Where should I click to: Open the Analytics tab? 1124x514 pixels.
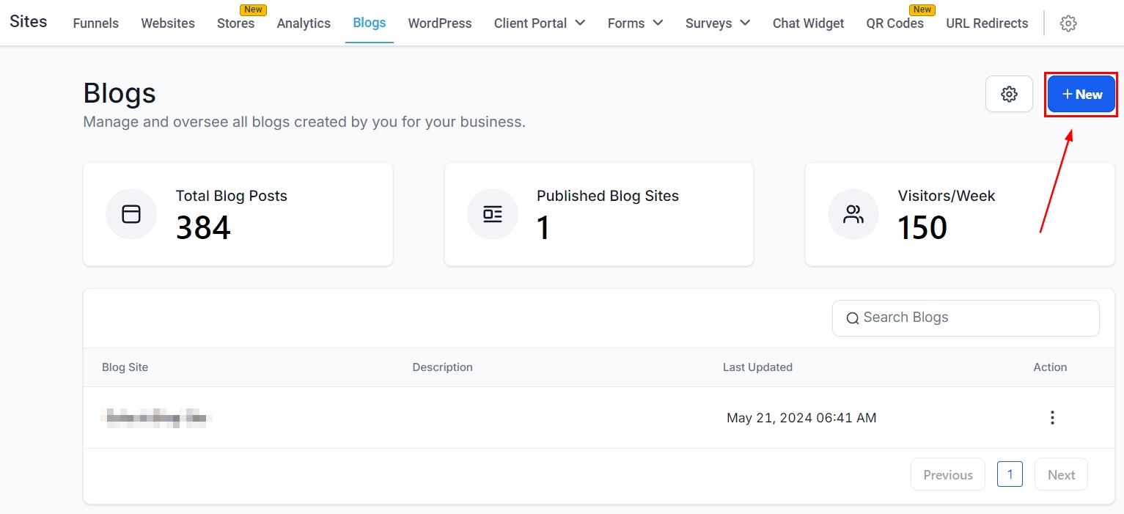tap(304, 23)
